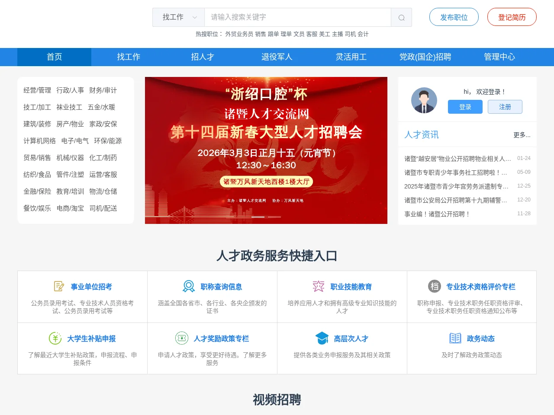Open news item 诸暨市公安局公开招聘第十九期辅警
554x415 pixels.
pyautogui.click(x=455, y=200)
